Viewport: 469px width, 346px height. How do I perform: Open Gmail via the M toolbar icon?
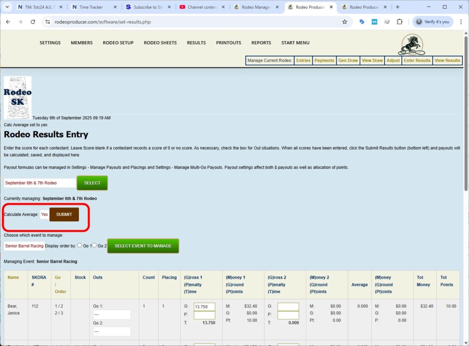[373, 22]
